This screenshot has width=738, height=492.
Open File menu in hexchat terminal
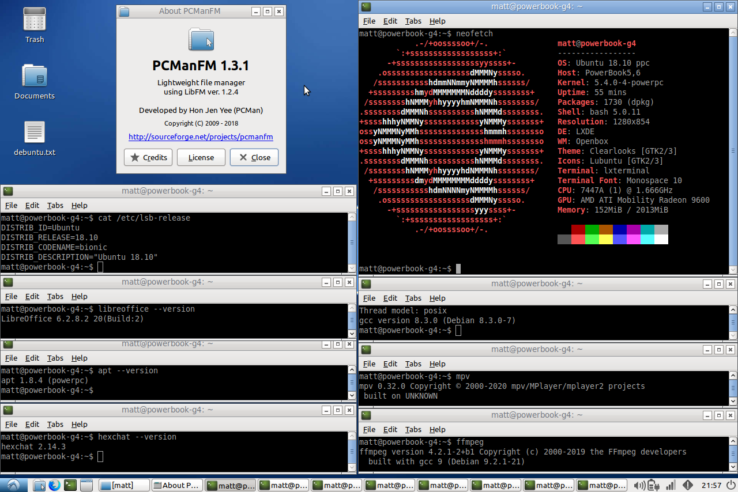coord(11,424)
